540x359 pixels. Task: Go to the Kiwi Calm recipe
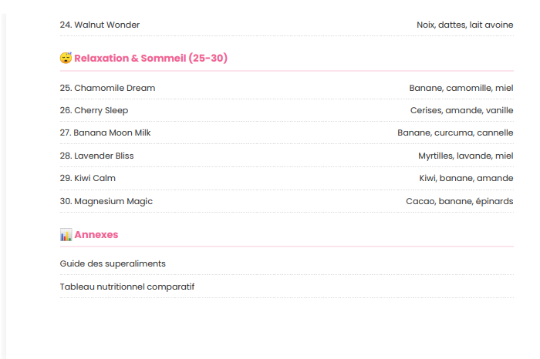pyautogui.click(x=88, y=178)
